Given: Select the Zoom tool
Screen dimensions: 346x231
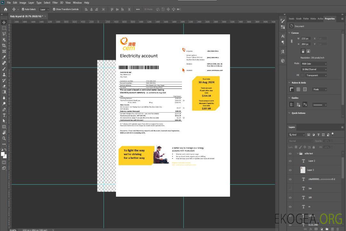Looking at the screenshot, I should (x=4, y=138).
